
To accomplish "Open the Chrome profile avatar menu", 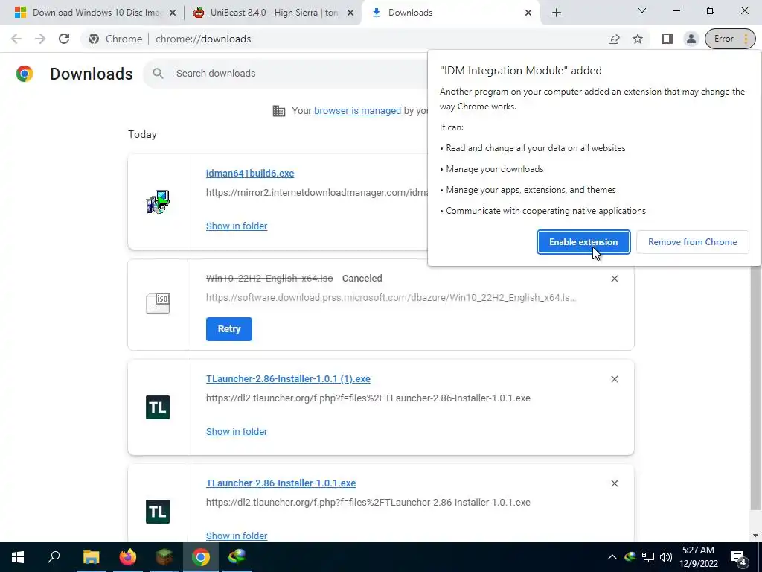I will tap(691, 39).
